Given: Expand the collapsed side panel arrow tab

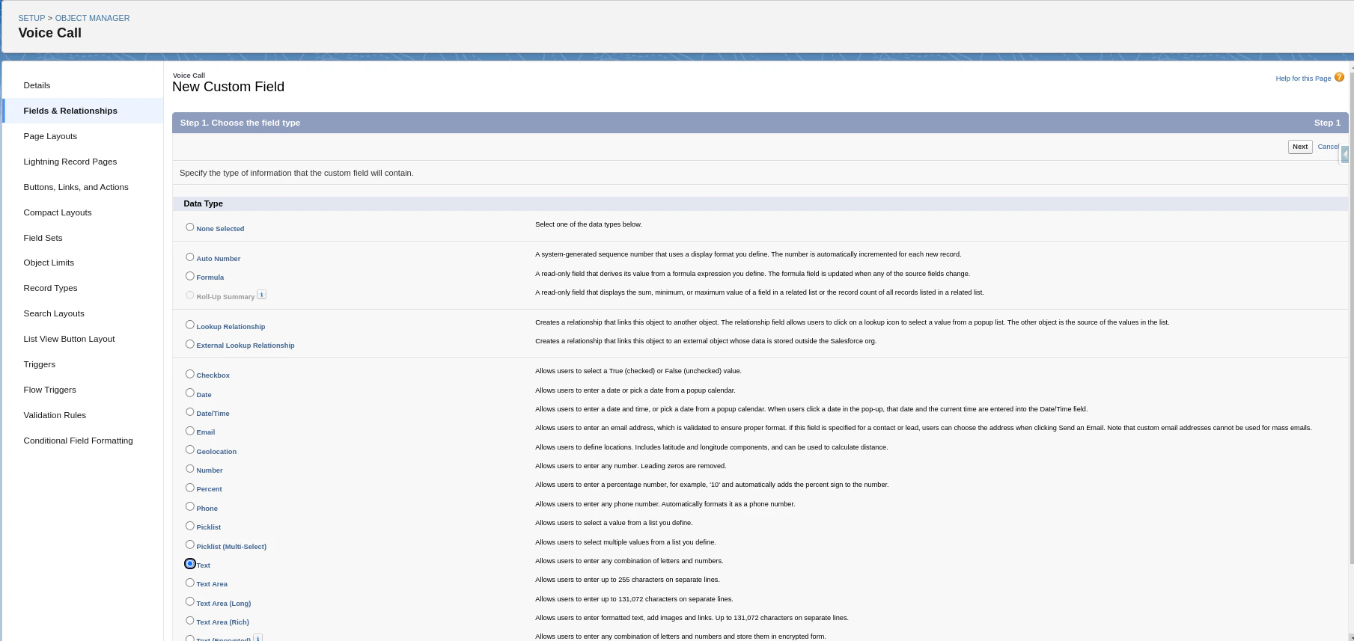Looking at the screenshot, I should pyautogui.click(x=1344, y=154).
